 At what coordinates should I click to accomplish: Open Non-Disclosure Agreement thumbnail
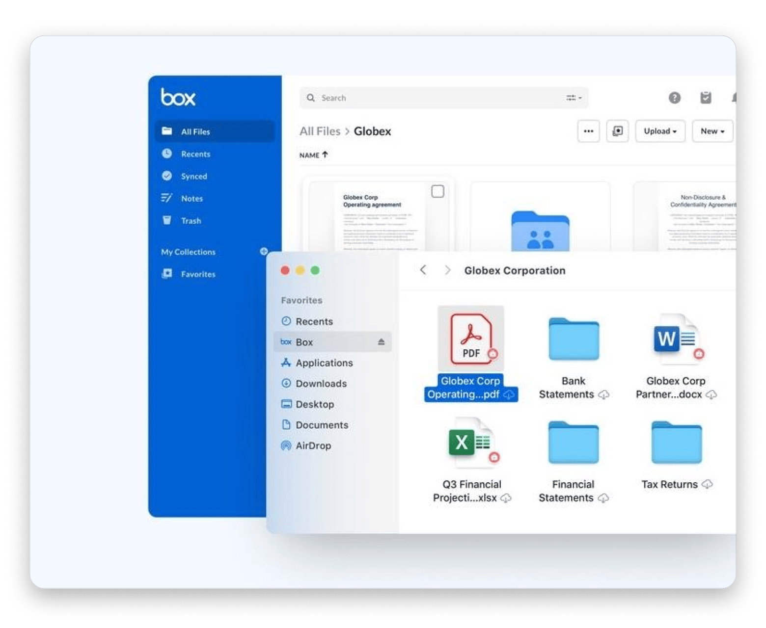pos(685,217)
